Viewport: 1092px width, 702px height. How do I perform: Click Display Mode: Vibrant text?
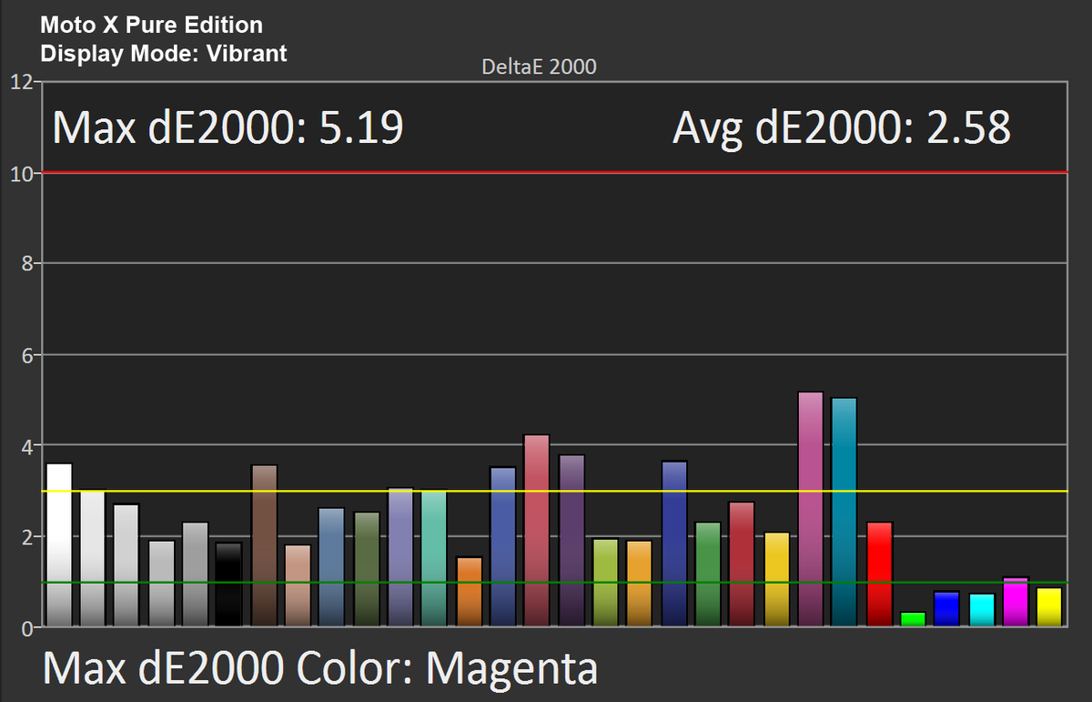(164, 53)
